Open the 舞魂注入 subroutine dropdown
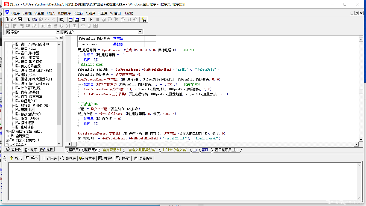 (140, 32)
